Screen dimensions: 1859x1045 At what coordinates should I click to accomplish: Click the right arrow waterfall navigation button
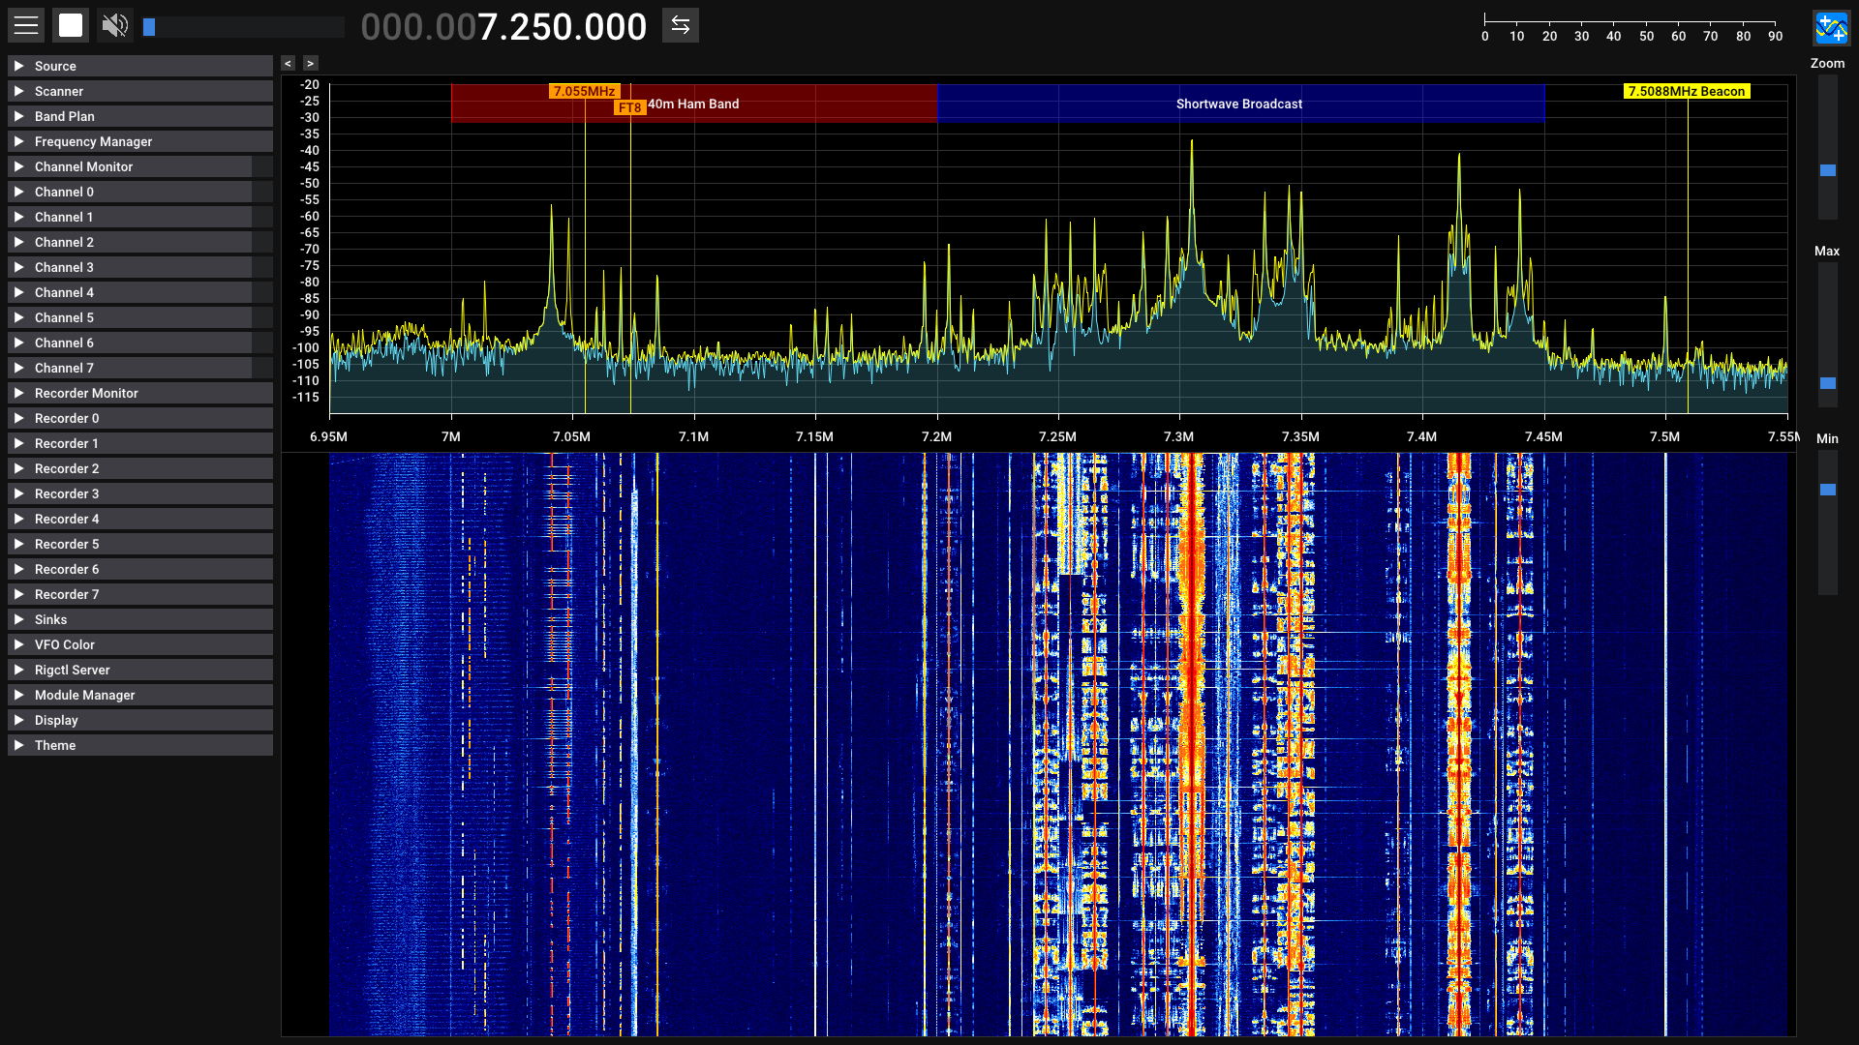pyautogui.click(x=310, y=63)
